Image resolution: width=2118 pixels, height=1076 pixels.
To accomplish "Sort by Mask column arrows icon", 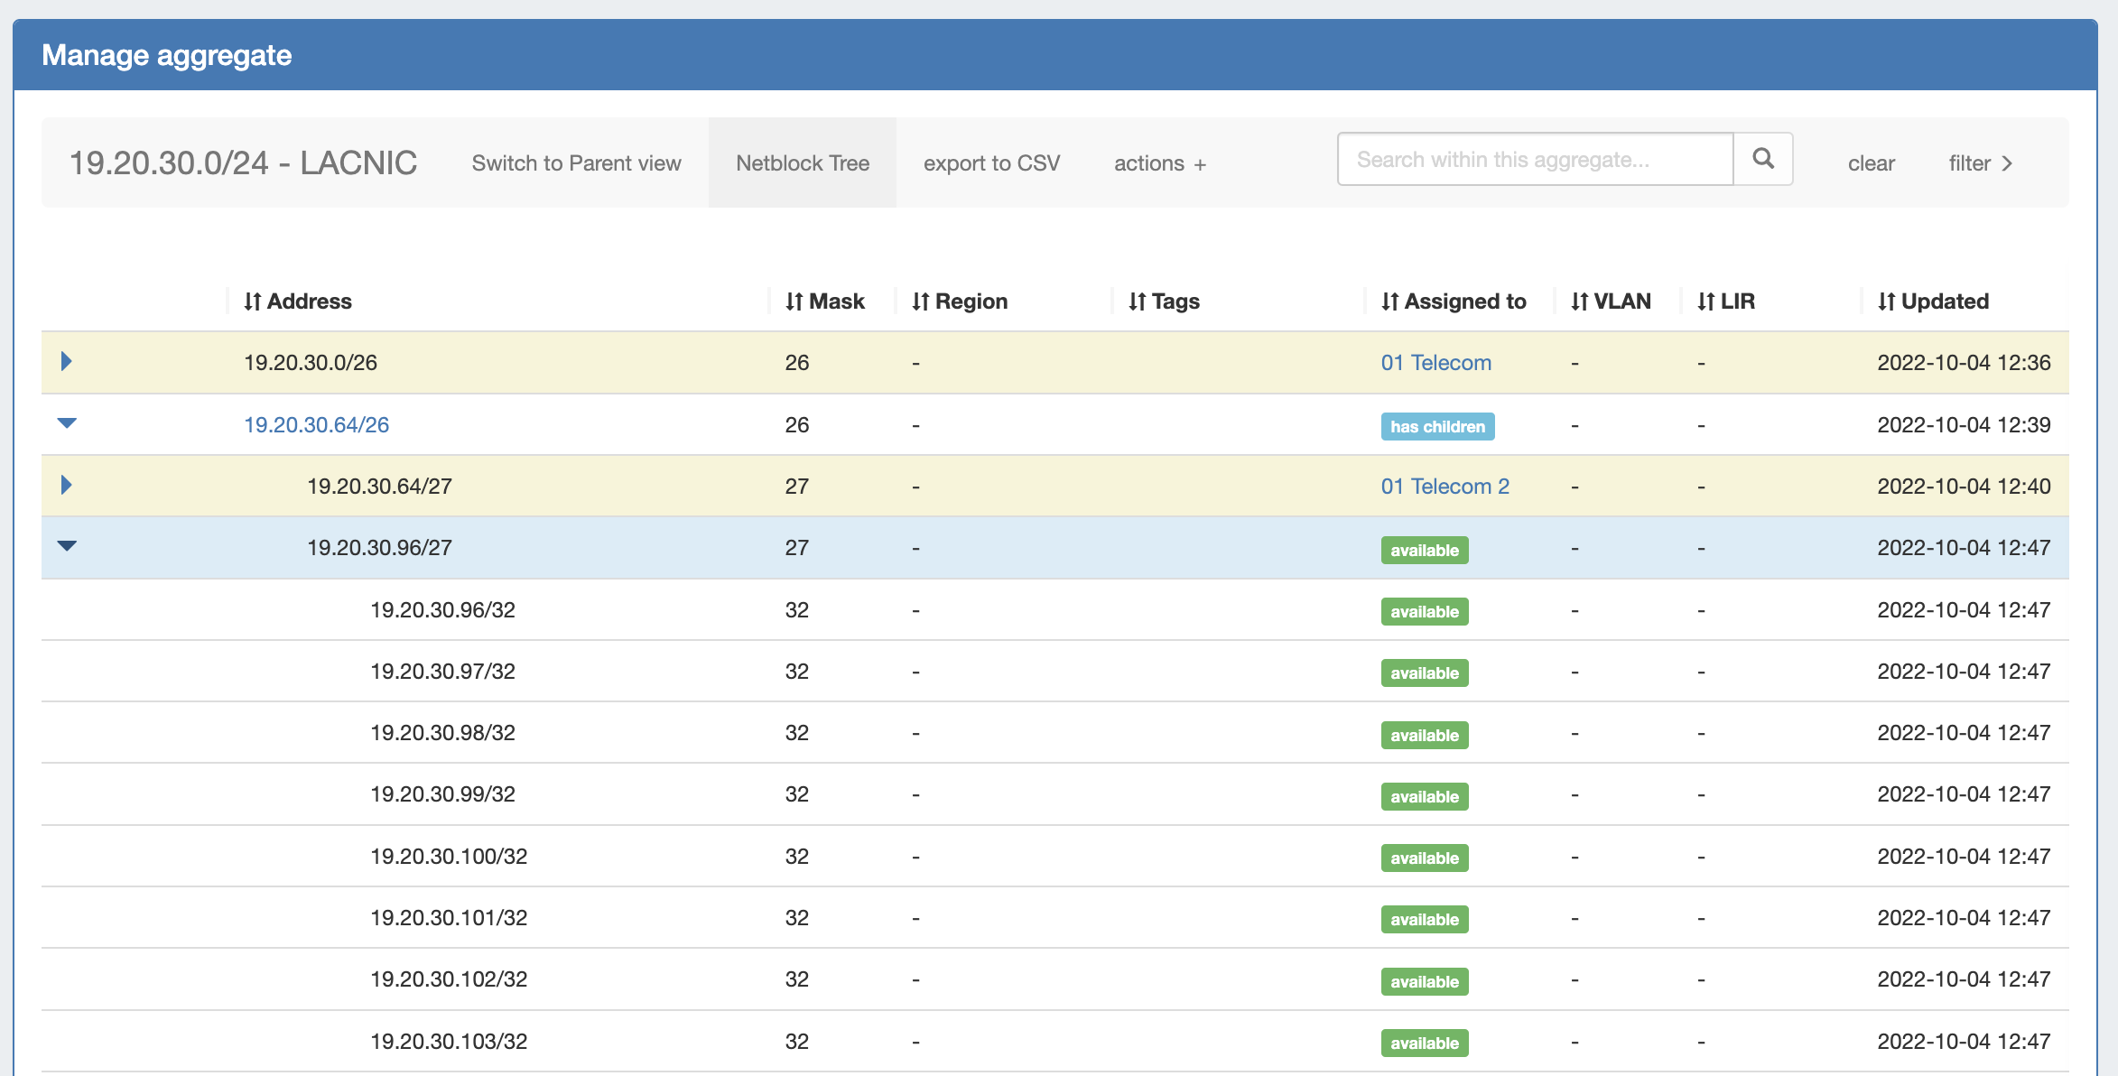I will (x=794, y=301).
